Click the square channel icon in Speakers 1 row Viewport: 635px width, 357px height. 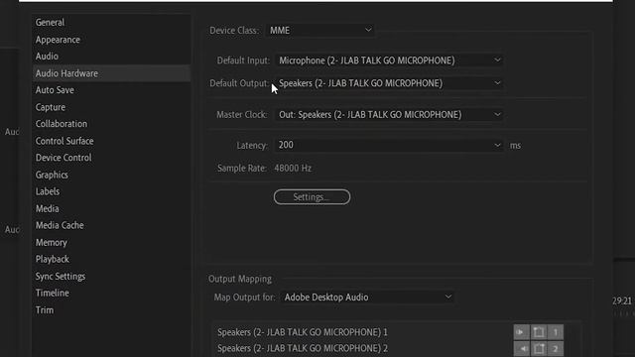(x=539, y=332)
